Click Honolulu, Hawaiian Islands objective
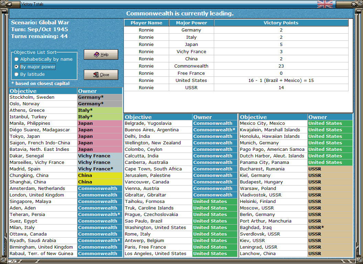363x264 pixels. (273, 136)
